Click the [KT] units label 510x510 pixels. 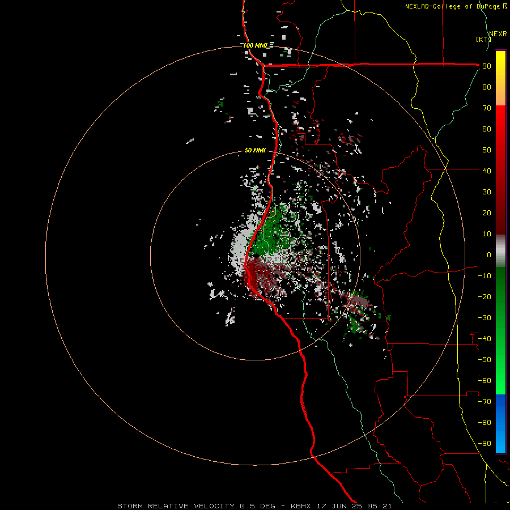point(483,39)
